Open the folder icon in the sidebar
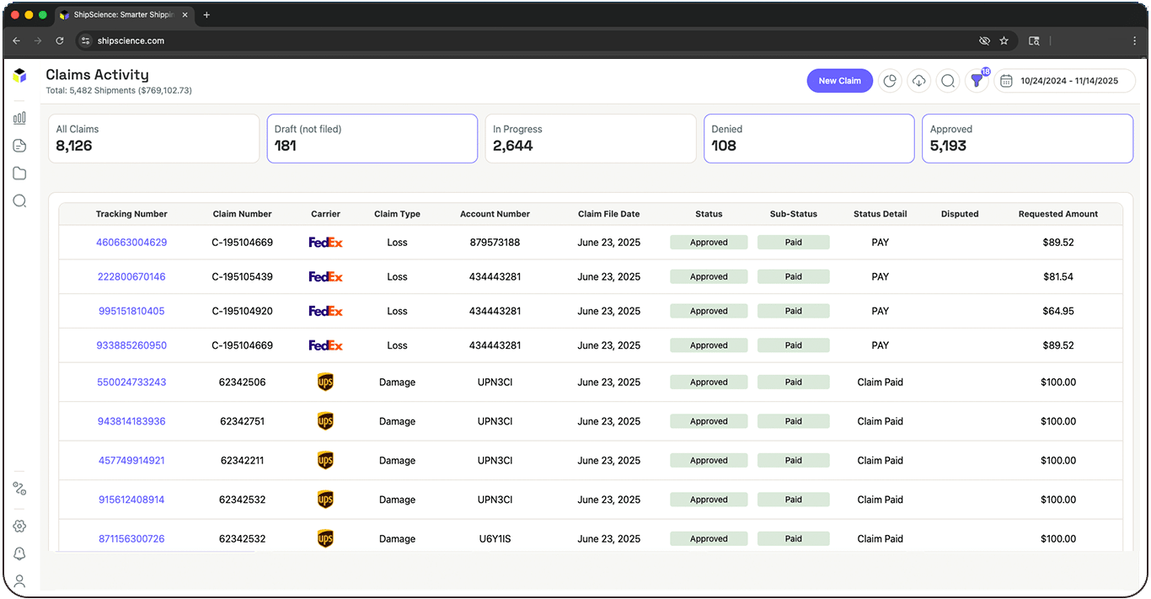Screen dimensions: 1151x599 pyautogui.click(x=19, y=173)
